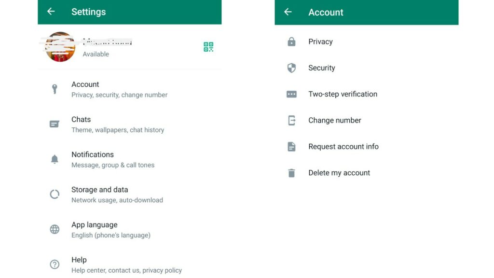Image resolution: width=494 pixels, height=278 pixels.
Task: Open Request account info
Action: coord(343,146)
